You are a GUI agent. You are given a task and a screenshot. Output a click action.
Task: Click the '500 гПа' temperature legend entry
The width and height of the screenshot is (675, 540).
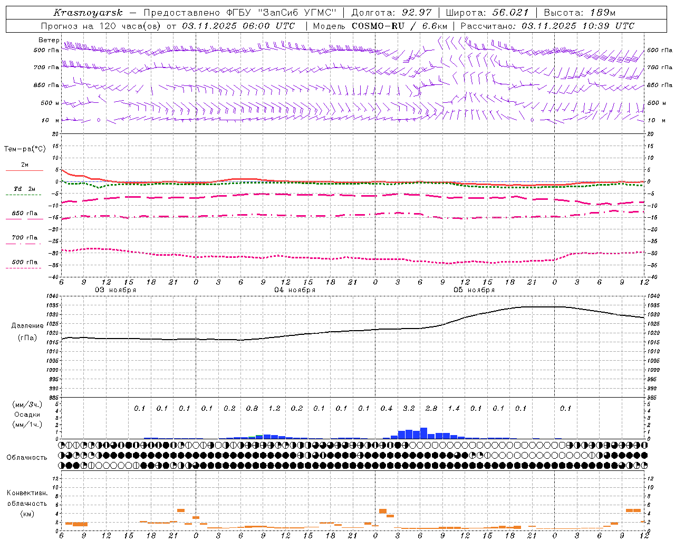25,262
